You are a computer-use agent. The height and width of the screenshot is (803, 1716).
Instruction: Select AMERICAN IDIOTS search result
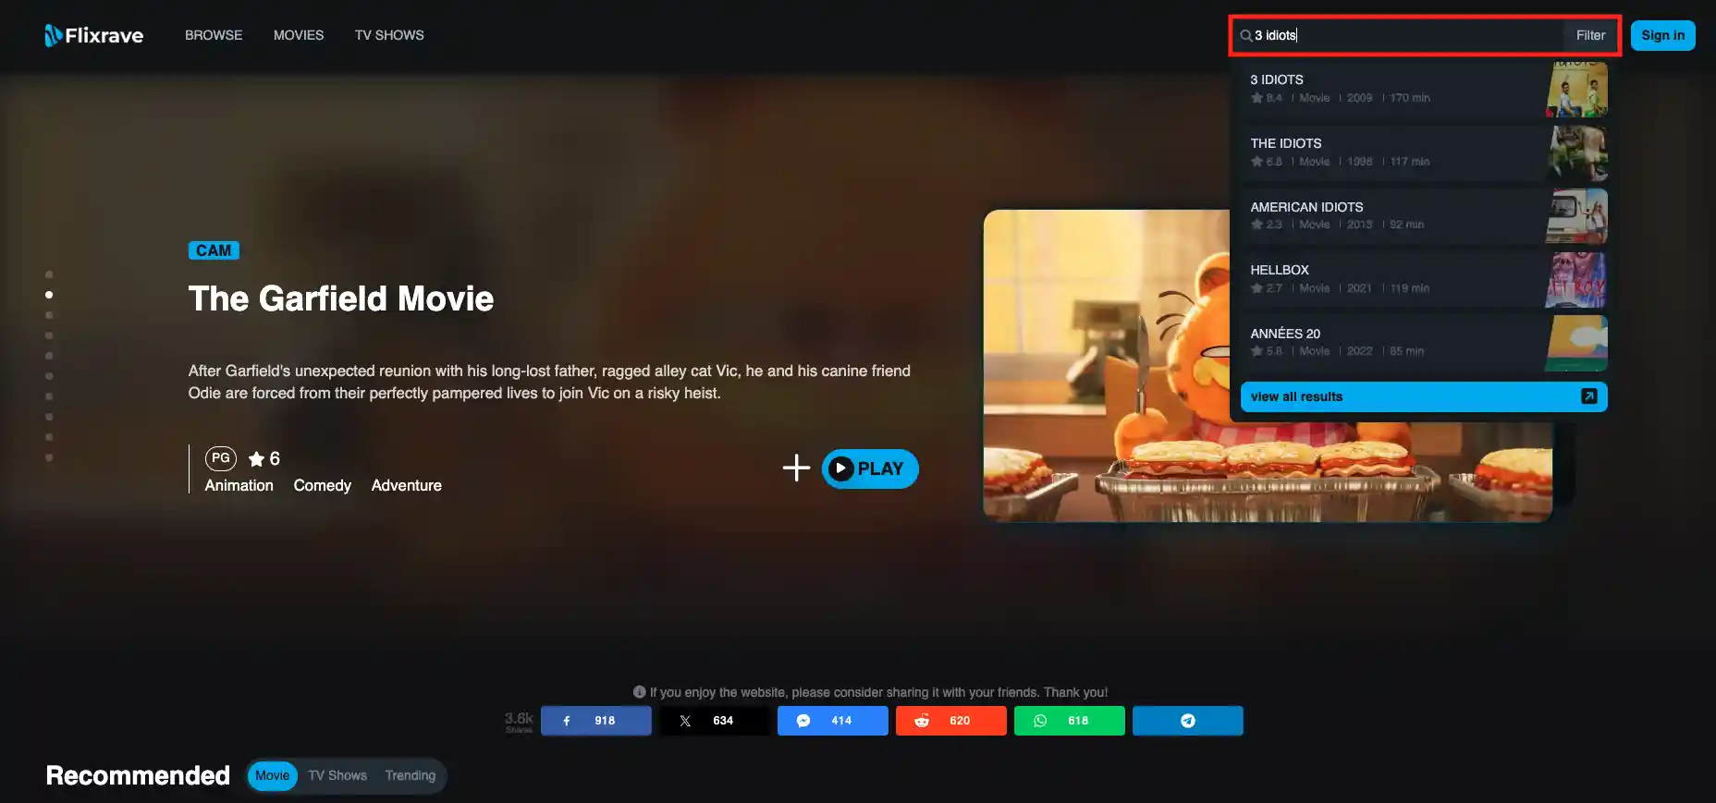pyautogui.click(x=1424, y=216)
